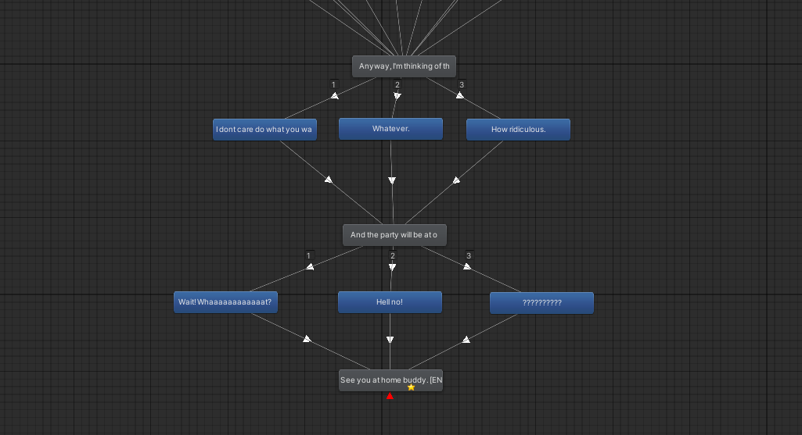
Task: Select the "Anyway, I'm thinking of th" dialogue node
Action: [404, 66]
